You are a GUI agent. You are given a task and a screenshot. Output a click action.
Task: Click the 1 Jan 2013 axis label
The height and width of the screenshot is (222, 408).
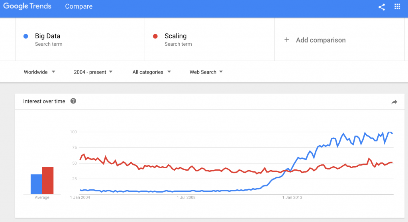coord(292,197)
